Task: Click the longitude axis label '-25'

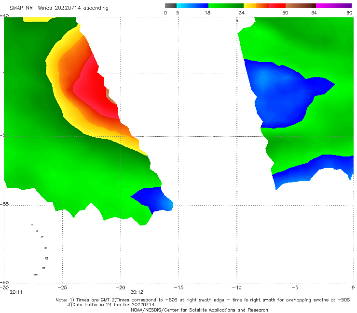Action: click(62, 287)
